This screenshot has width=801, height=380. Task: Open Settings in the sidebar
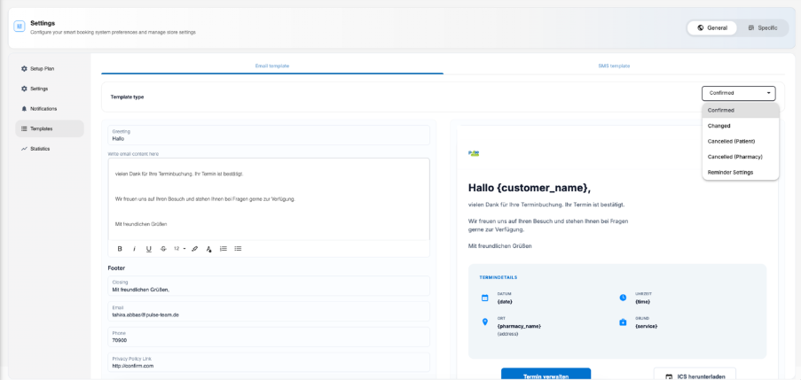[x=50, y=89]
